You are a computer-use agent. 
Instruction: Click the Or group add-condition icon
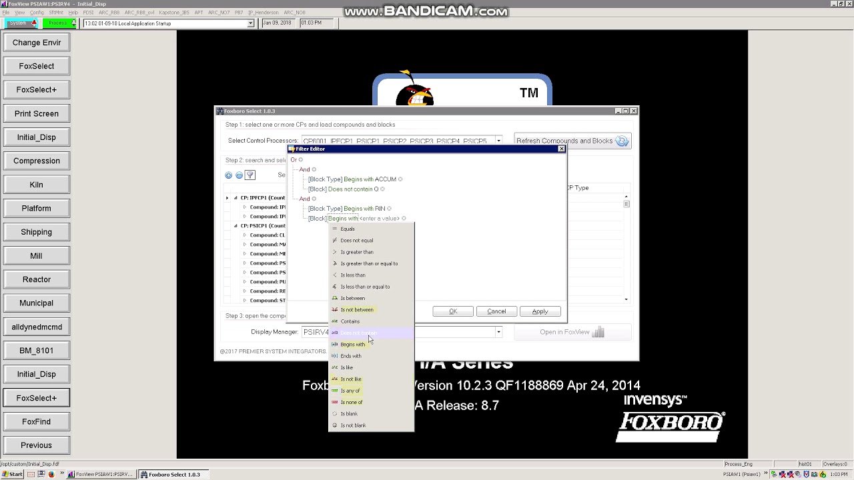point(301,160)
